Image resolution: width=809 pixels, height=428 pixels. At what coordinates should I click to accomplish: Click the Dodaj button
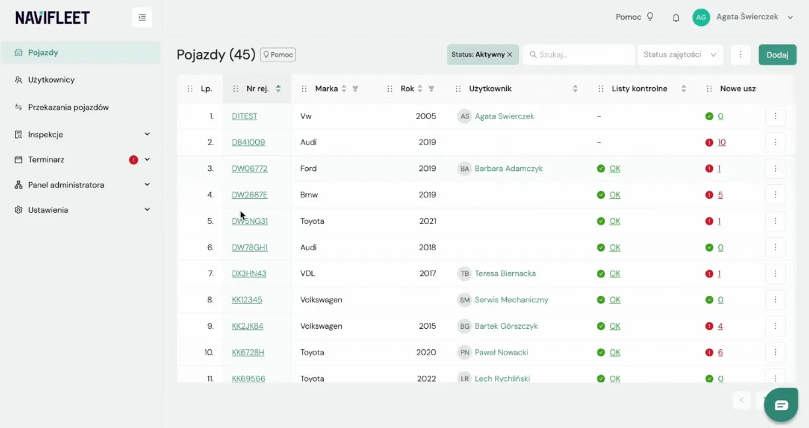(777, 55)
